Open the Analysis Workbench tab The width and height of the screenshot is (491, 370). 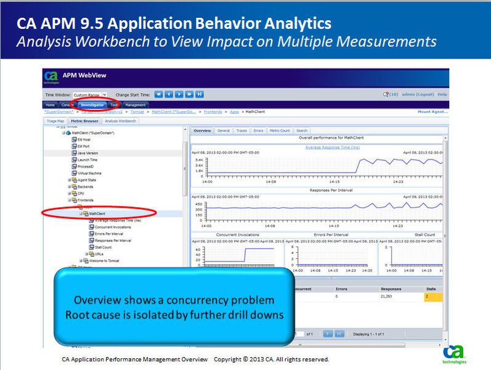pyautogui.click(x=120, y=121)
